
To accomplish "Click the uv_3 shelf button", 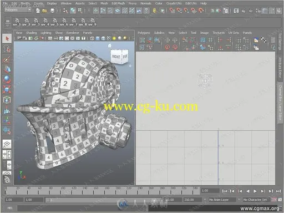I will pyautogui.click(x=35, y=22).
